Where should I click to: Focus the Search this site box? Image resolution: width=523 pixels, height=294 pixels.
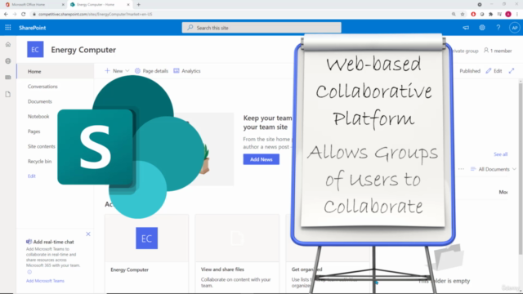click(x=261, y=28)
